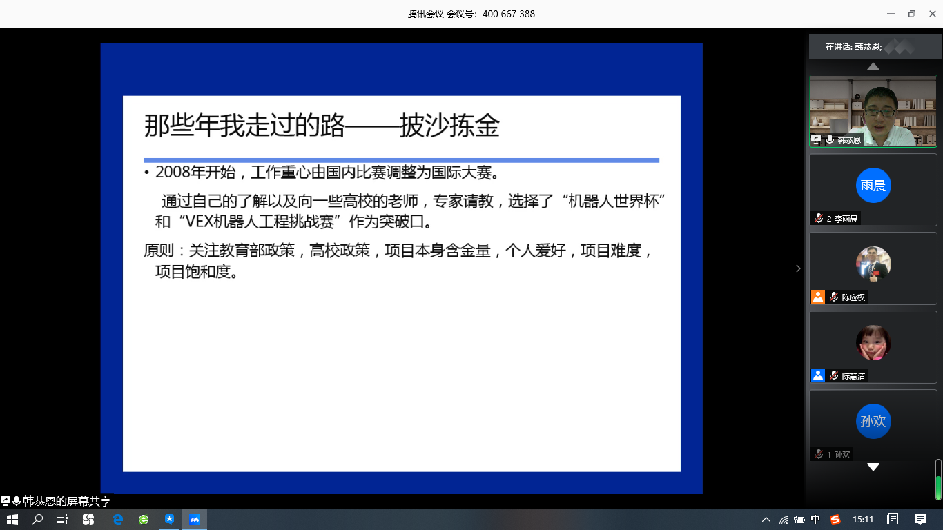Select 韩恭恩's video thumbnail

click(873, 110)
